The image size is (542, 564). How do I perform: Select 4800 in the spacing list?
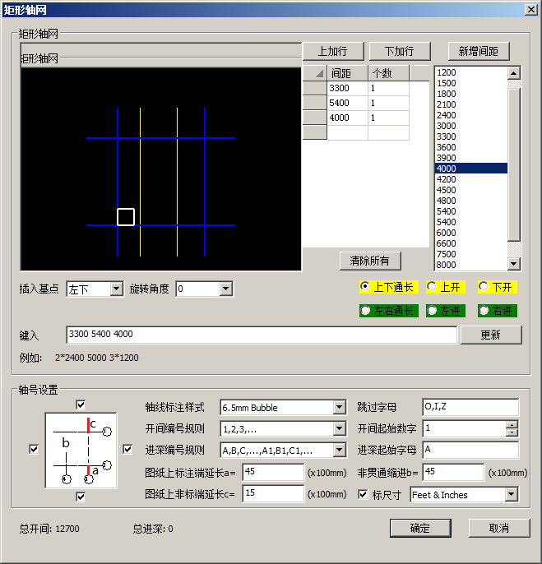coord(471,201)
